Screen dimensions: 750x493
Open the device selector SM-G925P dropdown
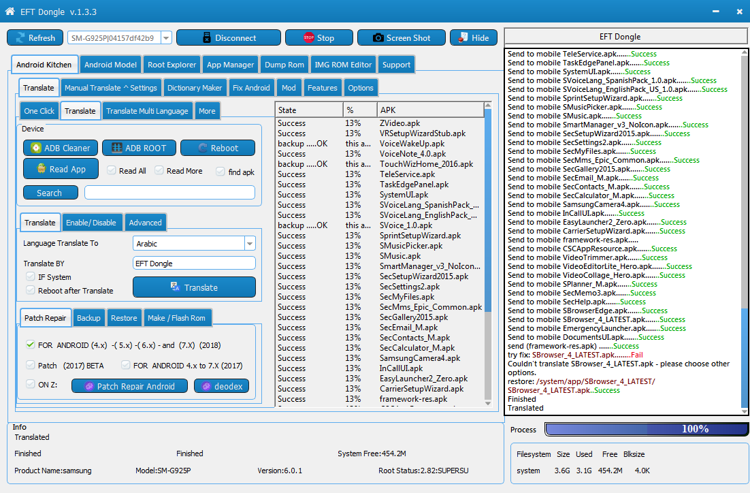[167, 38]
